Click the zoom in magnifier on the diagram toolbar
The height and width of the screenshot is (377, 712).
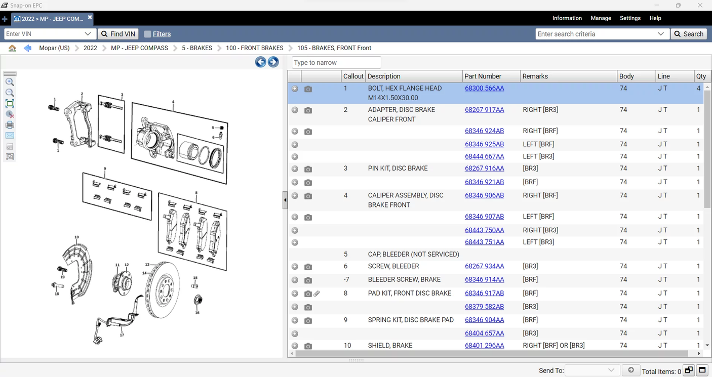(10, 82)
